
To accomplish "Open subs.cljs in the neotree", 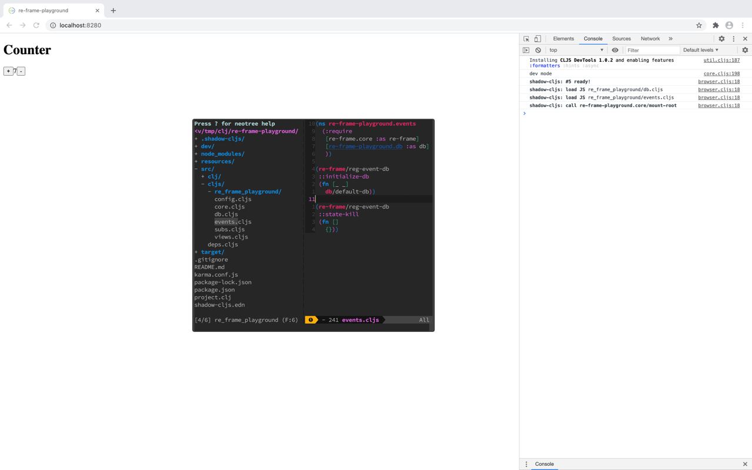I will [x=230, y=229].
